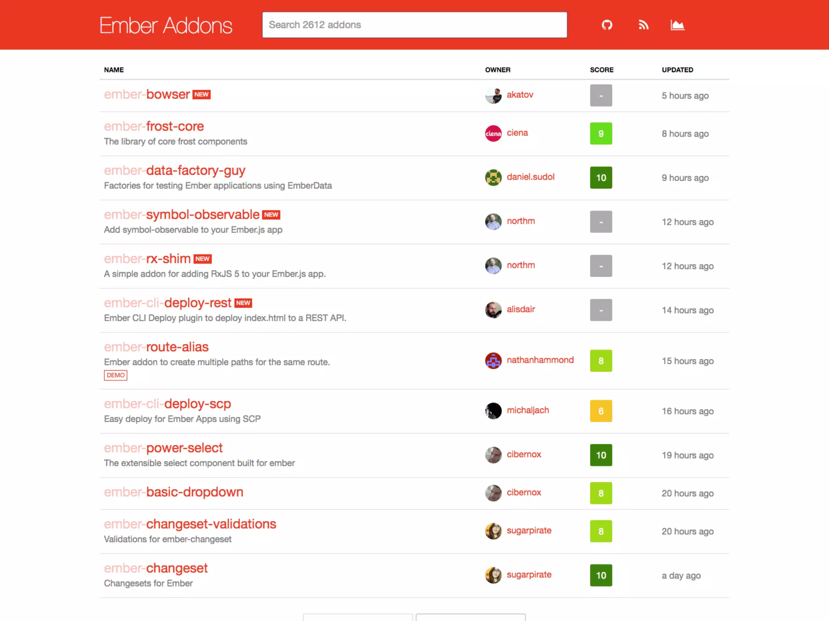Open owner link northm for ember-rx-shim
This screenshot has height=621, width=829.
[521, 265]
